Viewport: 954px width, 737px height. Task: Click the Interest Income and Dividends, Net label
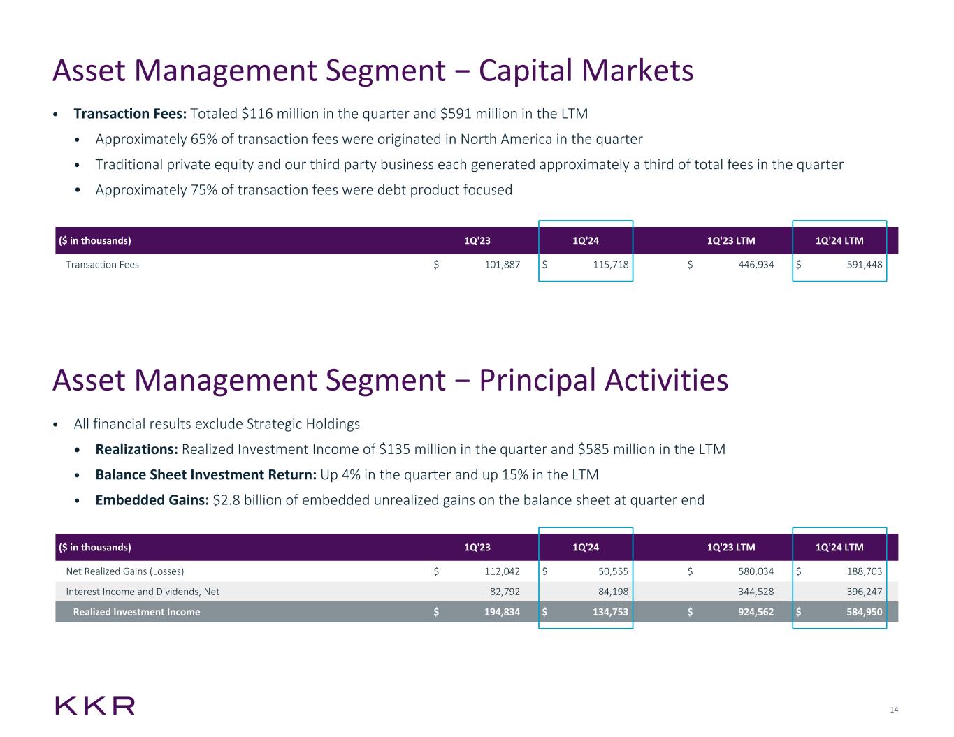[x=143, y=592]
